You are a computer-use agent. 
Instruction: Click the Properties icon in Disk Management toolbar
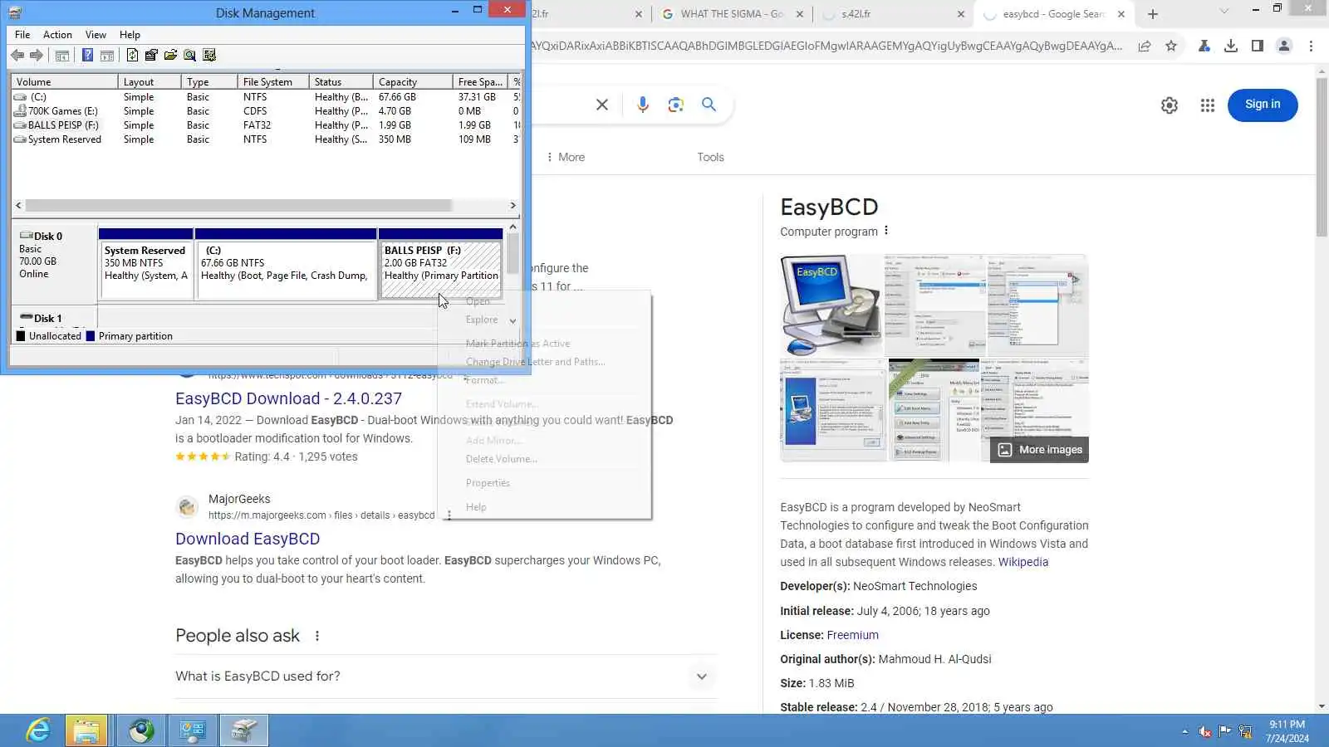[x=151, y=56]
